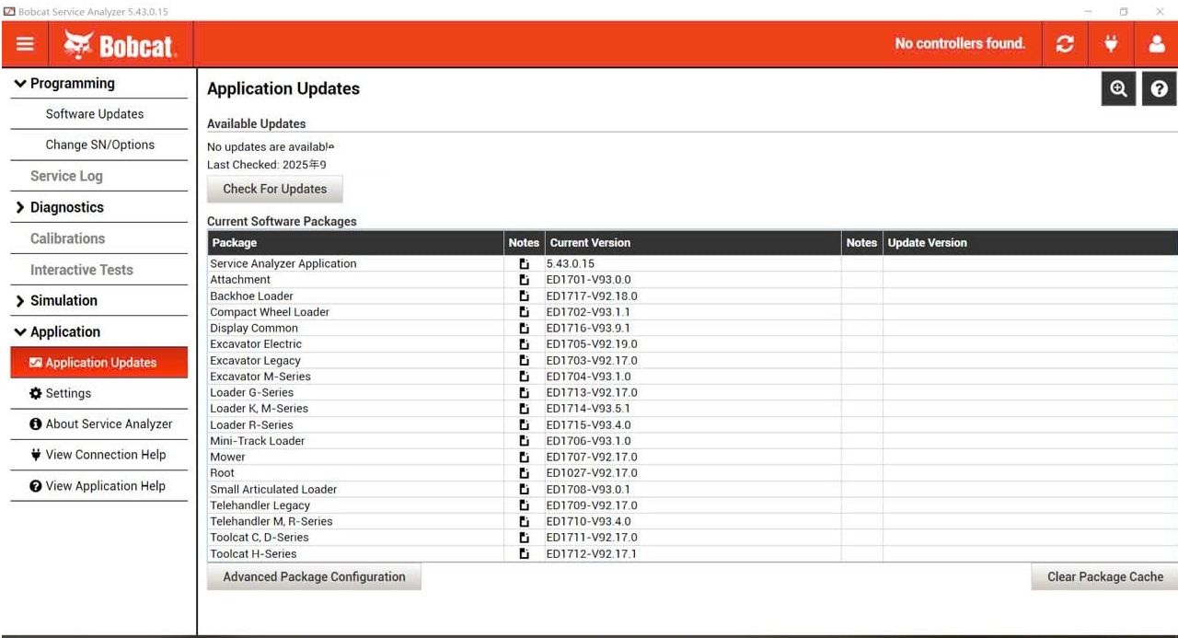The width and height of the screenshot is (1178, 638).
Task: Click the plug connection icon in the header
Action: pos(1111,43)
